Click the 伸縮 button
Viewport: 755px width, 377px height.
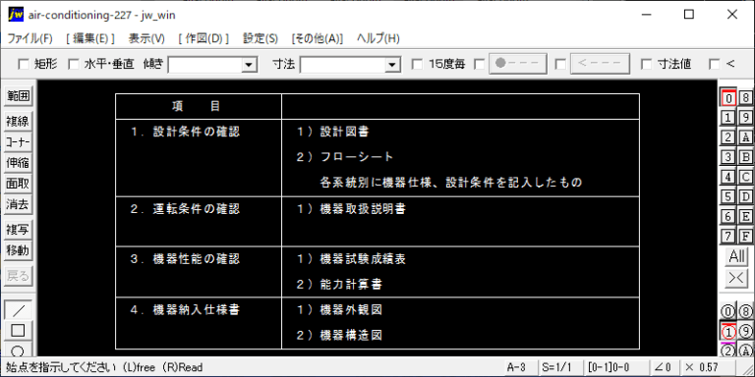coord(18,163)
